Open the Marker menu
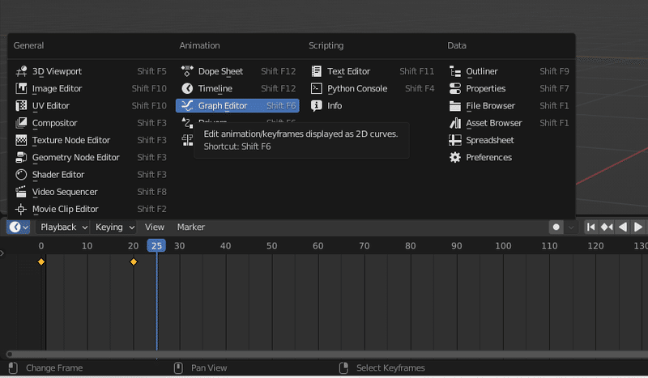The width and height of the screenshot is (648, 378). (x=191, y=227)
